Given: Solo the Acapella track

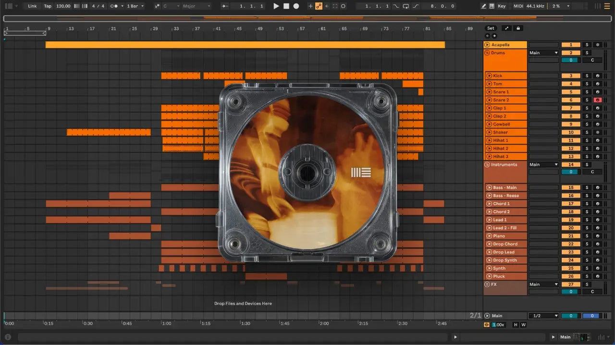Looking at the screenshot, I should [x=587, y=45].
